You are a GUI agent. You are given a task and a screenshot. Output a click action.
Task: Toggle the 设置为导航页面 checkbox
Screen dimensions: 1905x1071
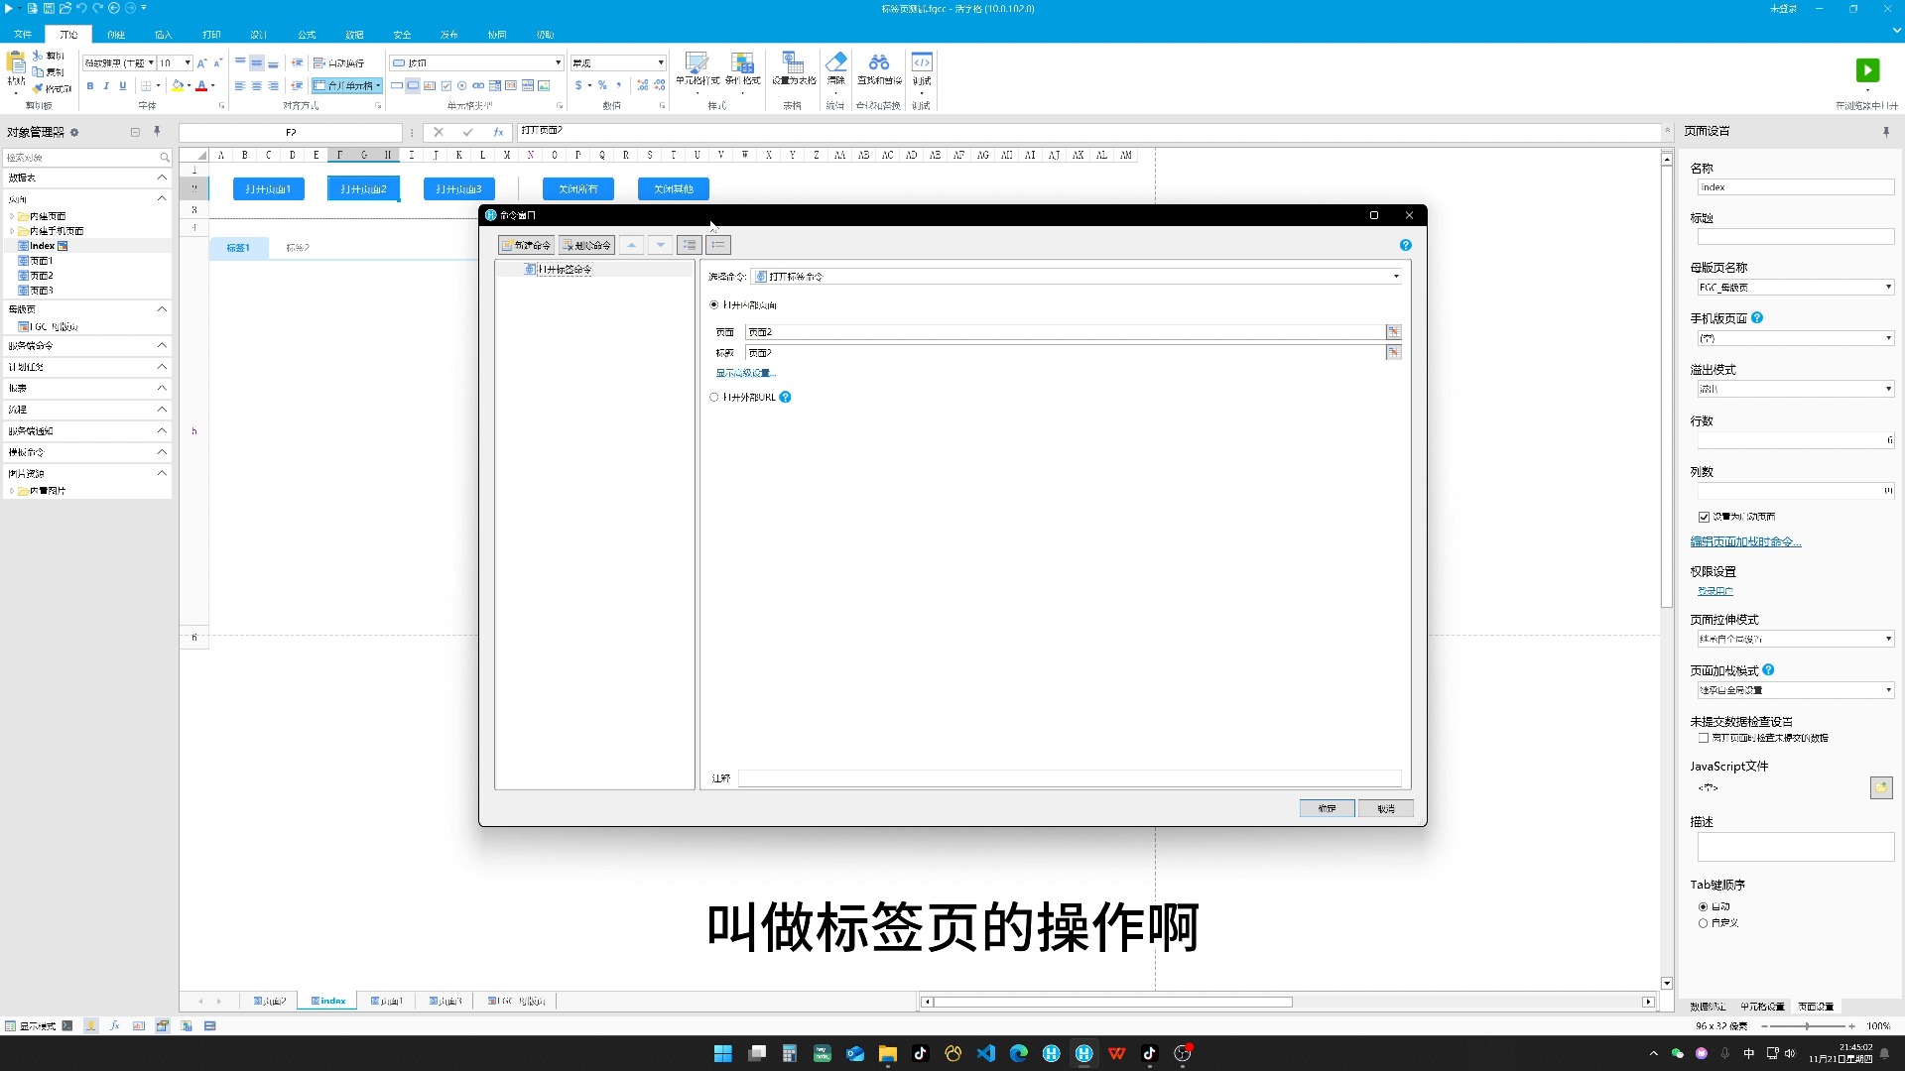pyautogui.click(x=1703, y=516)
